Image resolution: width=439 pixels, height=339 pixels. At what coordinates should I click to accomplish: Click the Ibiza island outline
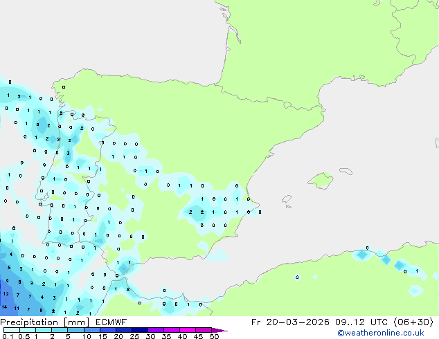pos(287,199)
